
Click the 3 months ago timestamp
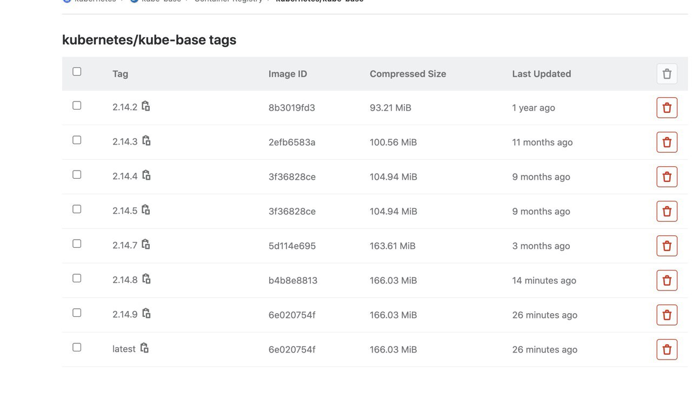tap(541, 246)
